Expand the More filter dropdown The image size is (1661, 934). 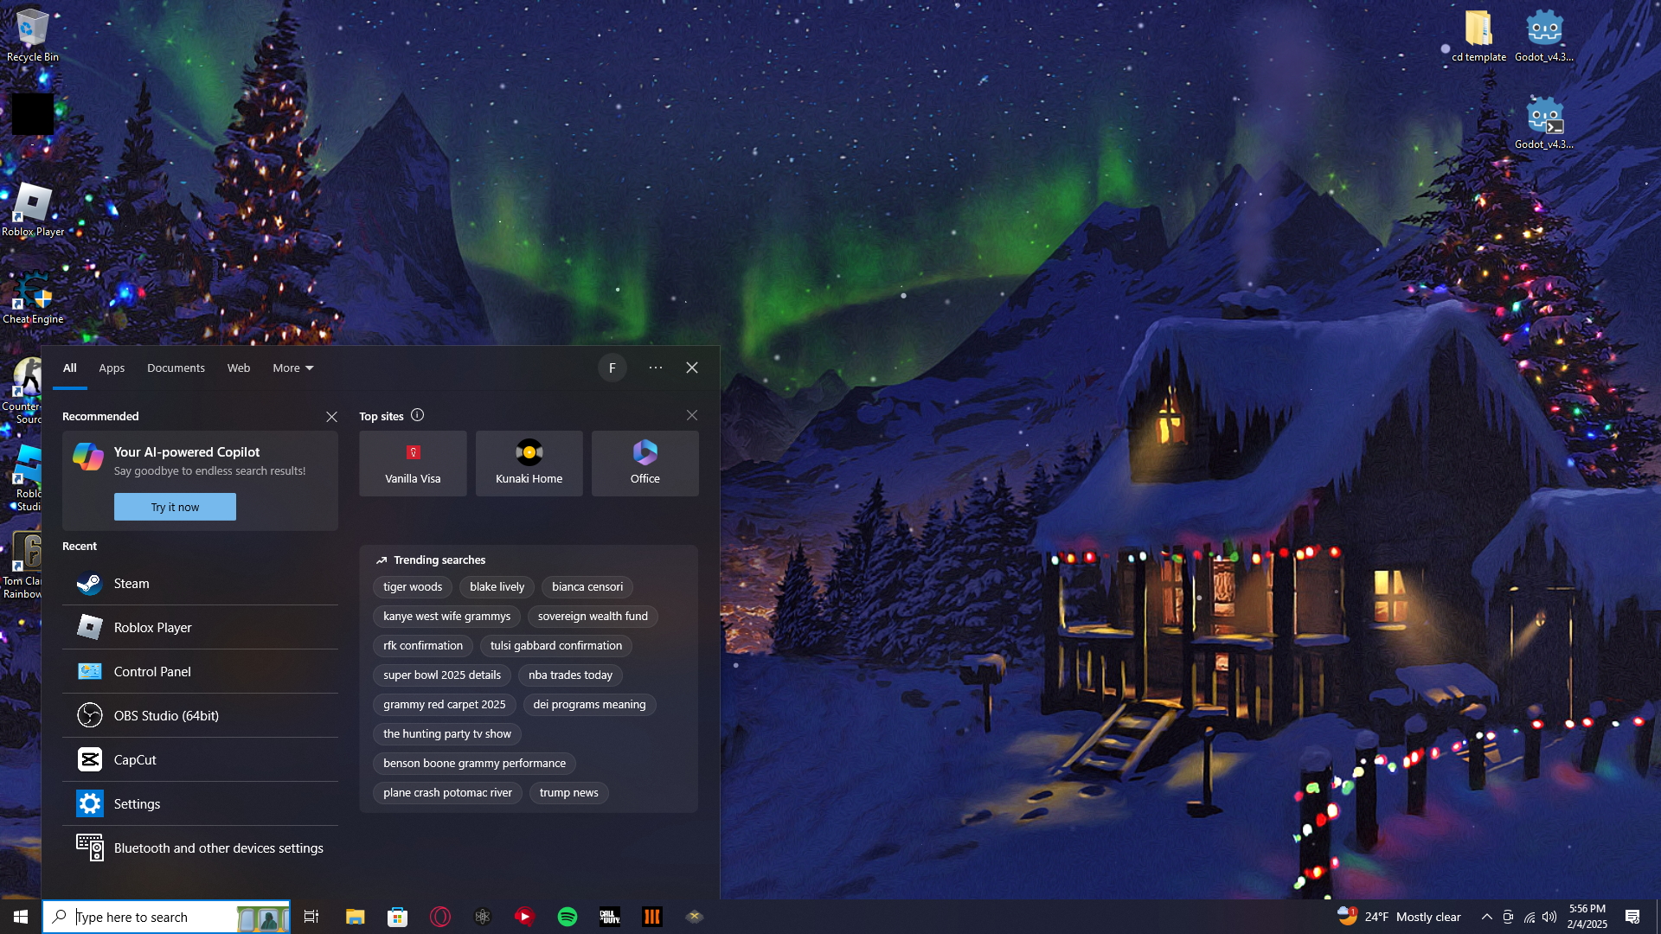pos(293,368)
